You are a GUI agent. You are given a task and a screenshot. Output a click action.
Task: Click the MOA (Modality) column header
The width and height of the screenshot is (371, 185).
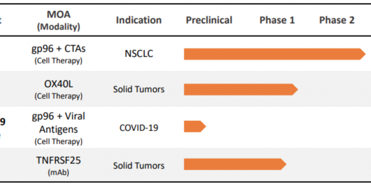(x=59, y=20)
